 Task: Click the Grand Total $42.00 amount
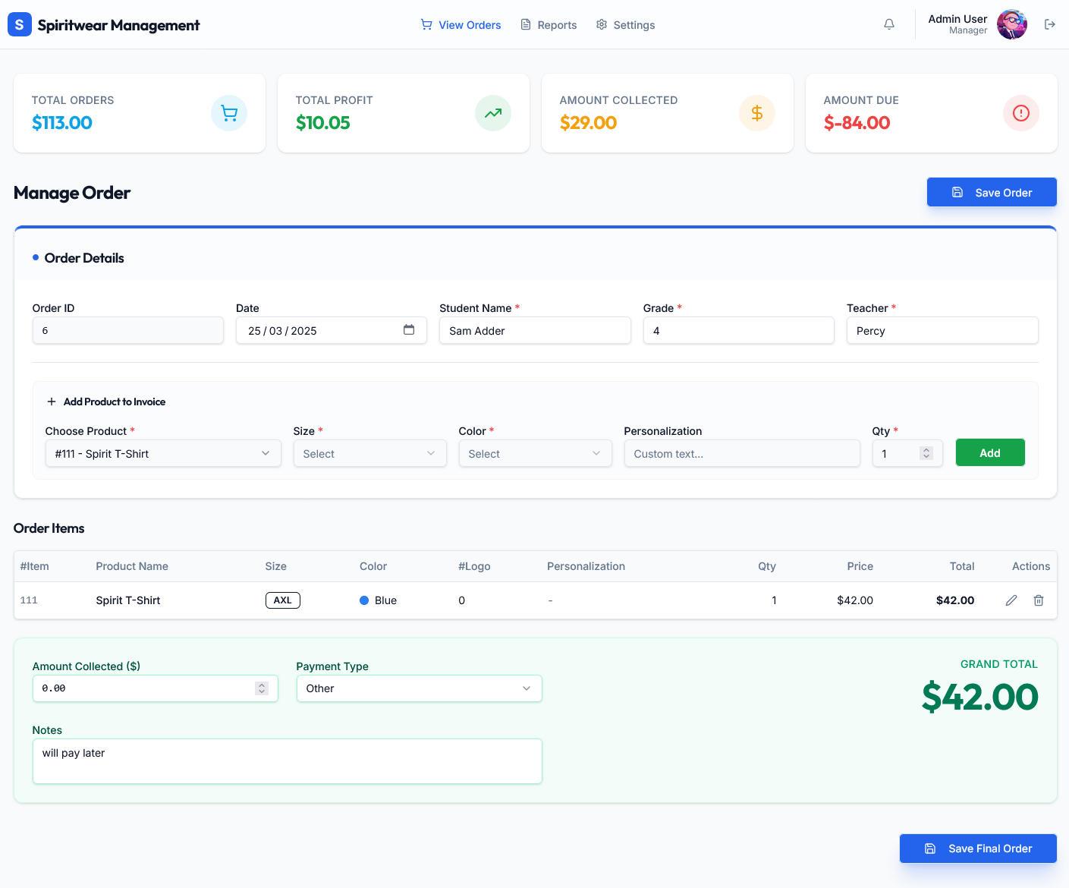coord(980,697)
